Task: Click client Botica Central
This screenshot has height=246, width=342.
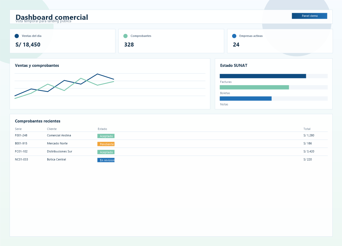Action: click(56, 159)
